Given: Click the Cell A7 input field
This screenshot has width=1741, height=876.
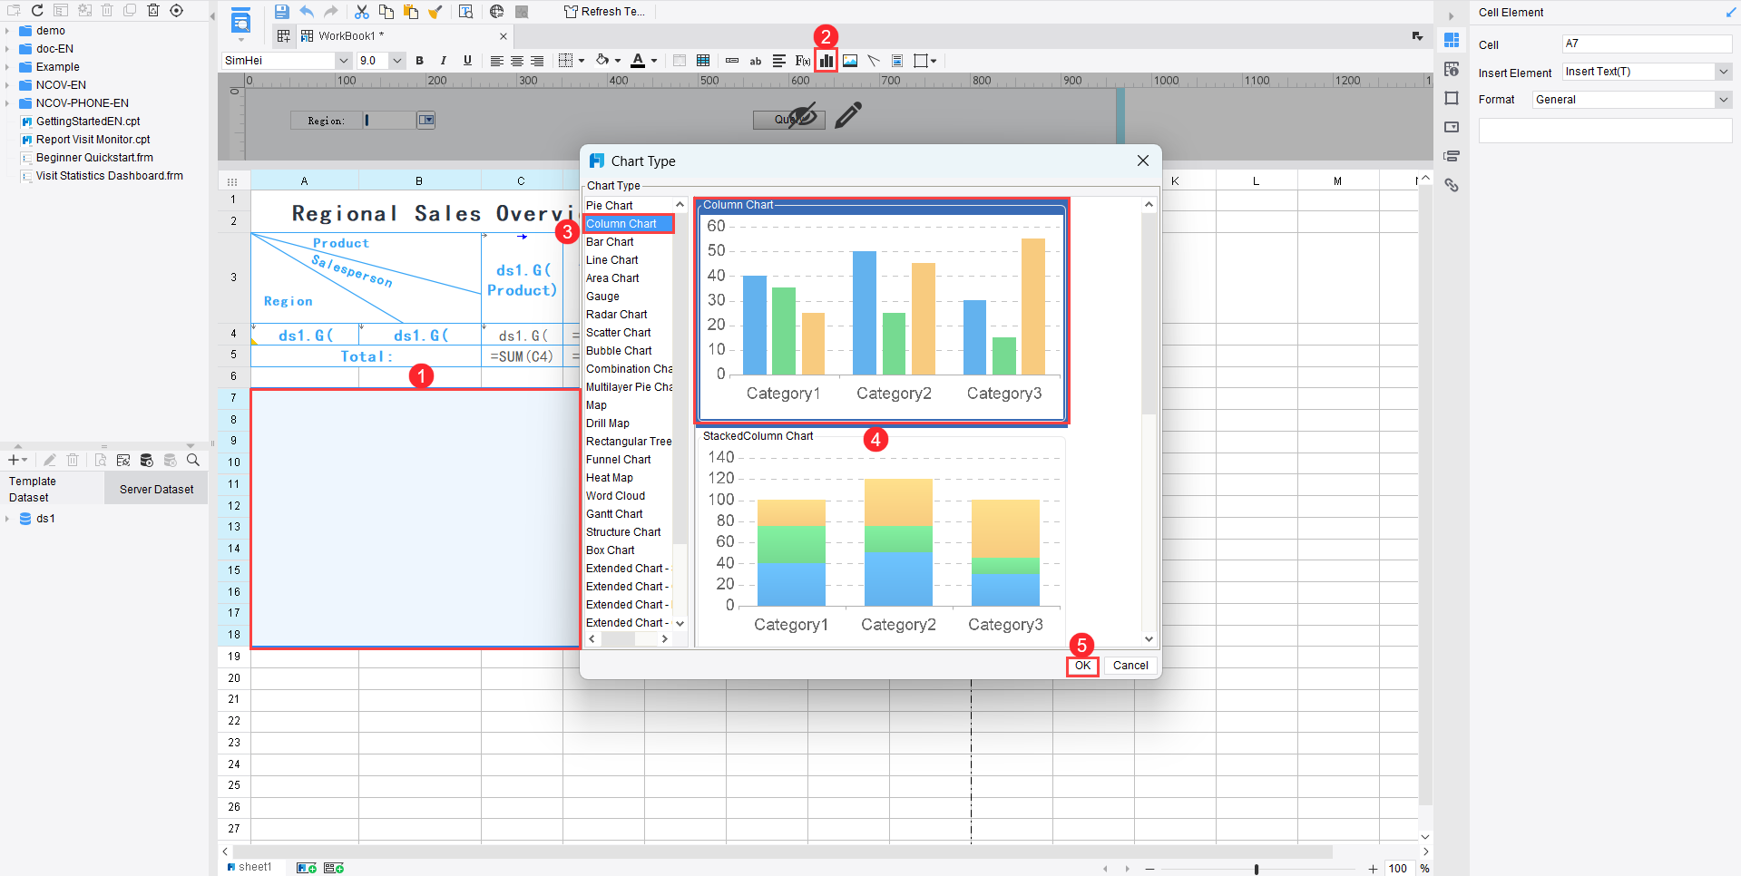Looking at the screenshot, I should [x=1647, y=44].
